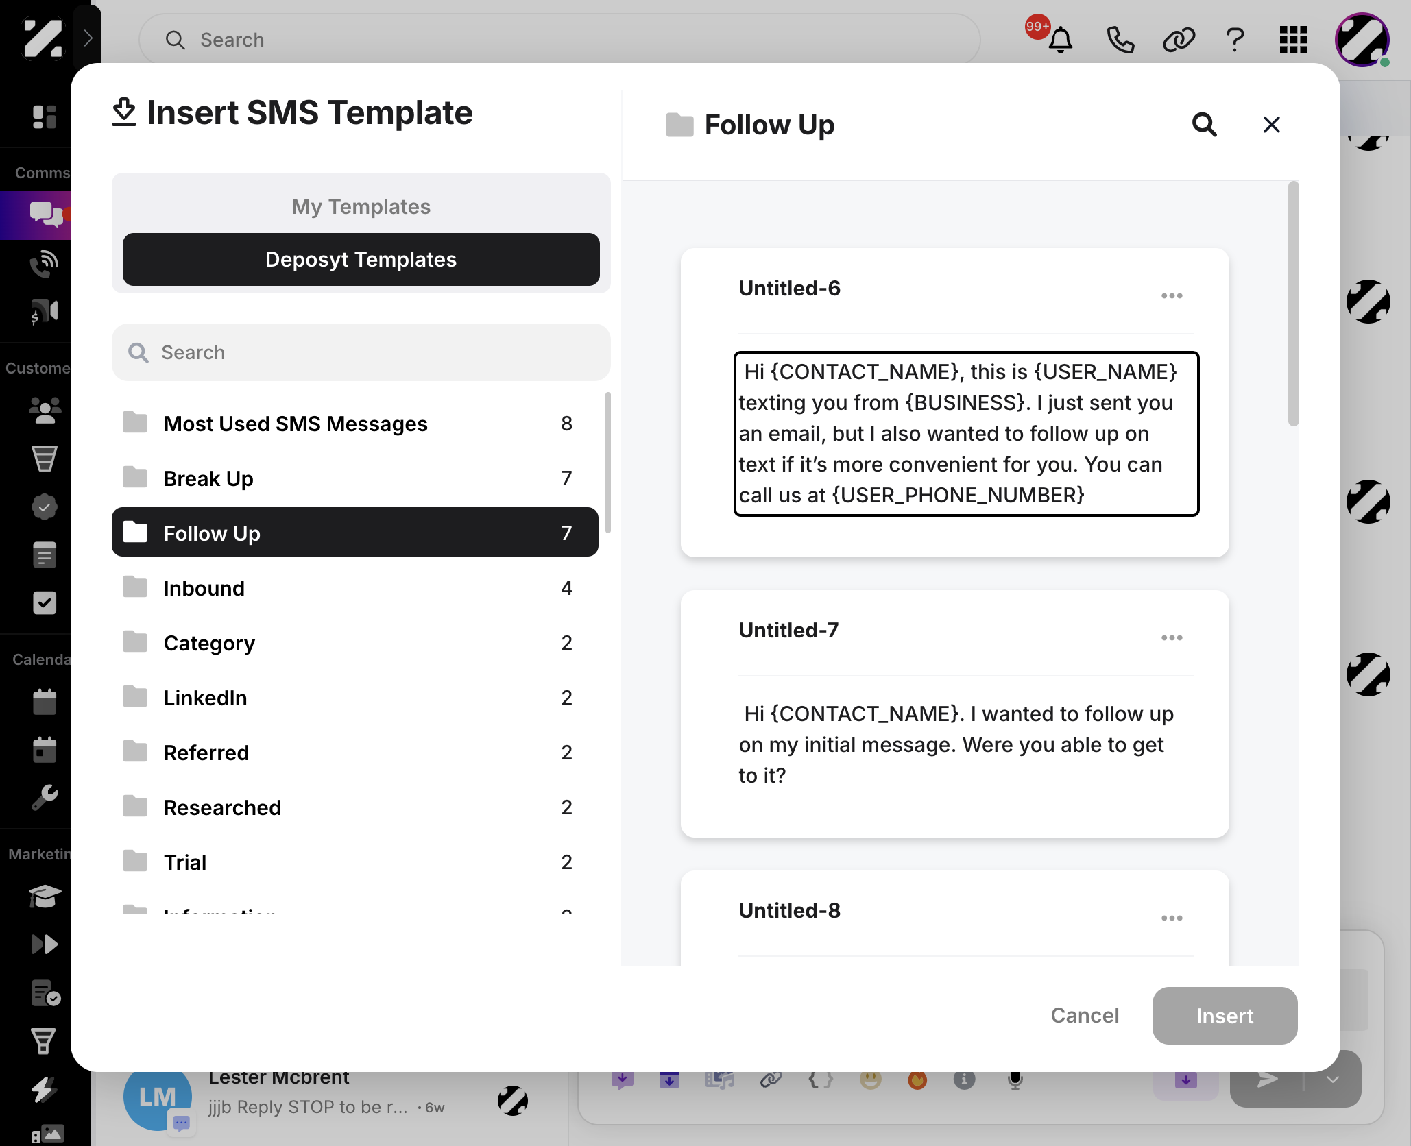
Task: Open Most Used SMS Messages folder
Action: tap(354, 424)
